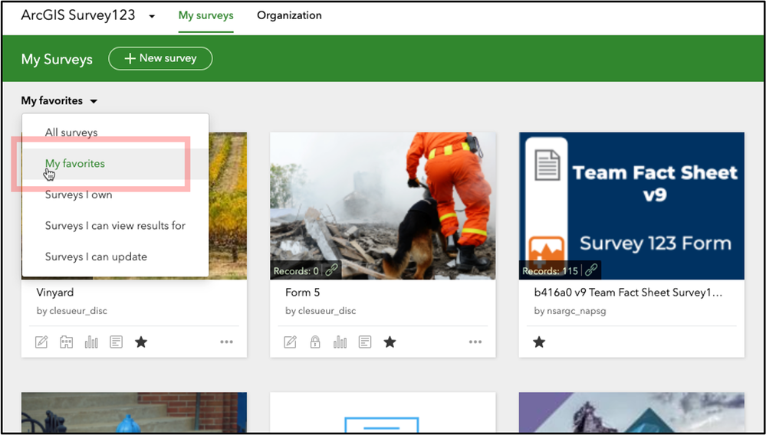Open the Team Fact Sheet v9 thumbnail
Viewport: 766px width, 435px height.
[632, 205]
